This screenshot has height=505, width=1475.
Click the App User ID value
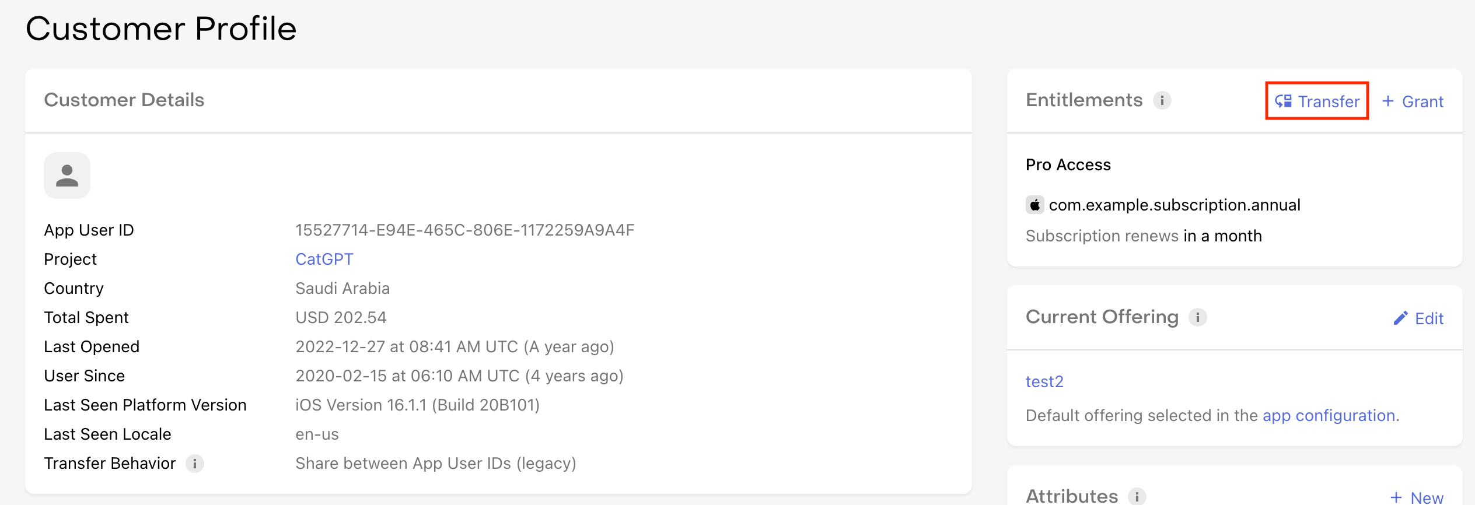pyautogui.click(x=464, y=230)
